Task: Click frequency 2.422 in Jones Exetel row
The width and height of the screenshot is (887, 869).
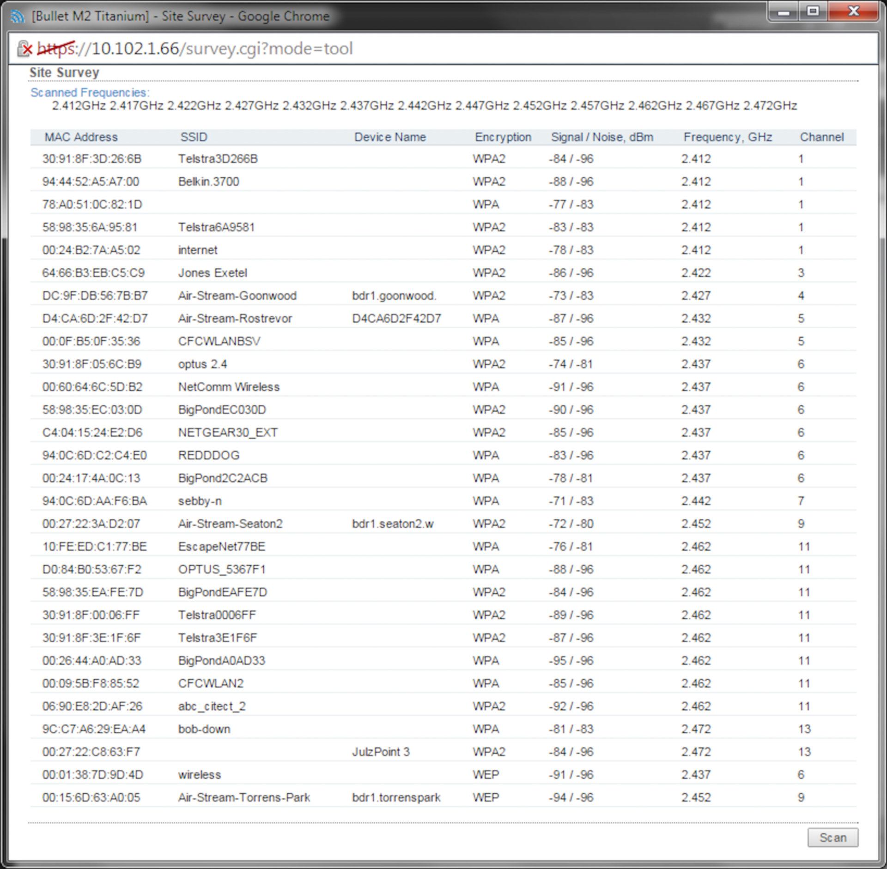Action: pyautogui.click(x=696, y=272)
